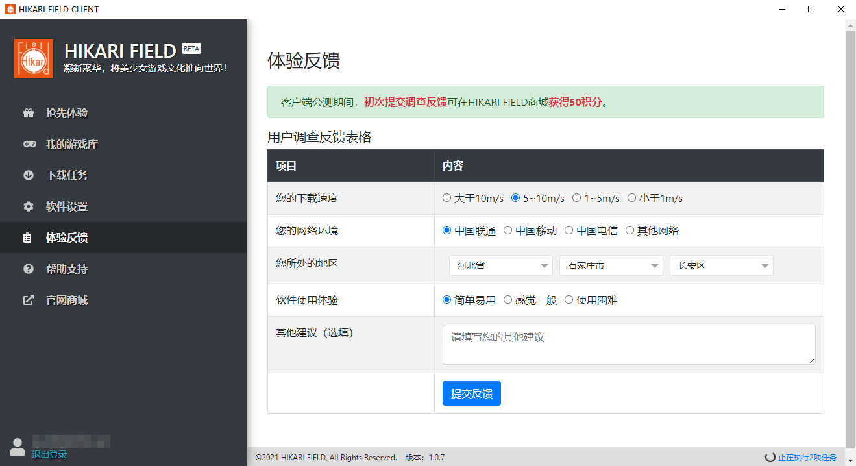Click the 版本：1.0.7 version text

click(x=425, y=458)
